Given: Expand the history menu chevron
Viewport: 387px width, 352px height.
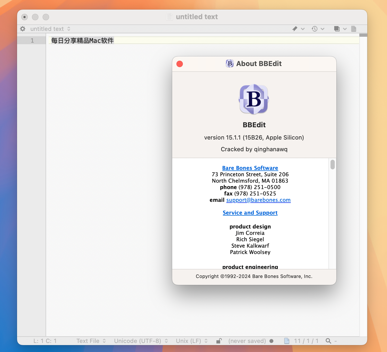Looking at the screenshot, I should point(322,29).
